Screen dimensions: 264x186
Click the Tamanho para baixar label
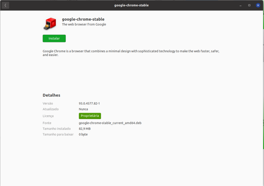tap(58, 134)
